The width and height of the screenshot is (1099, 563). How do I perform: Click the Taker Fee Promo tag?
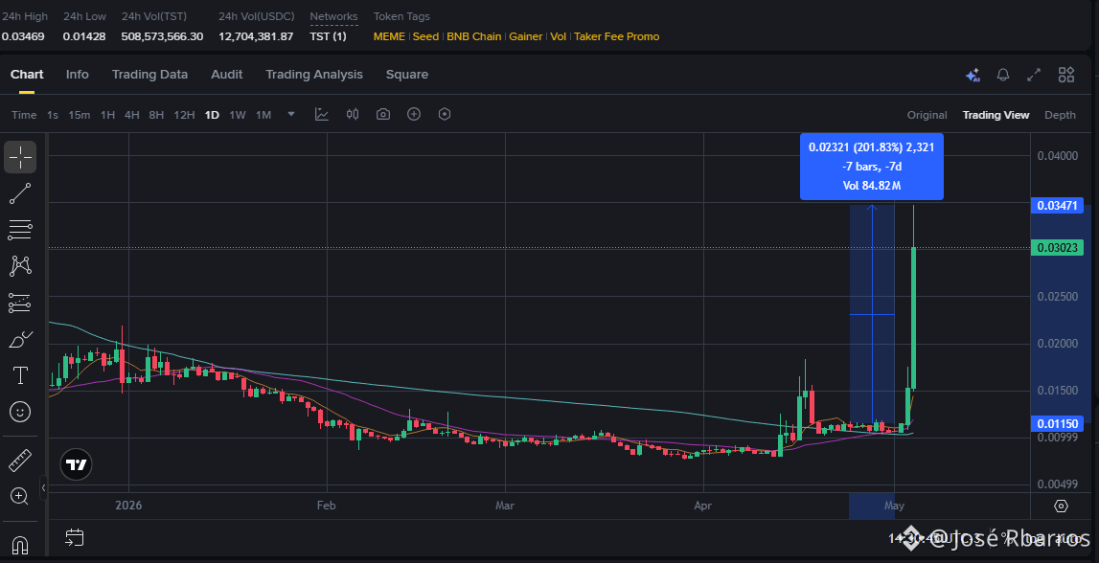pyautogui.click(x=617, y=36)
